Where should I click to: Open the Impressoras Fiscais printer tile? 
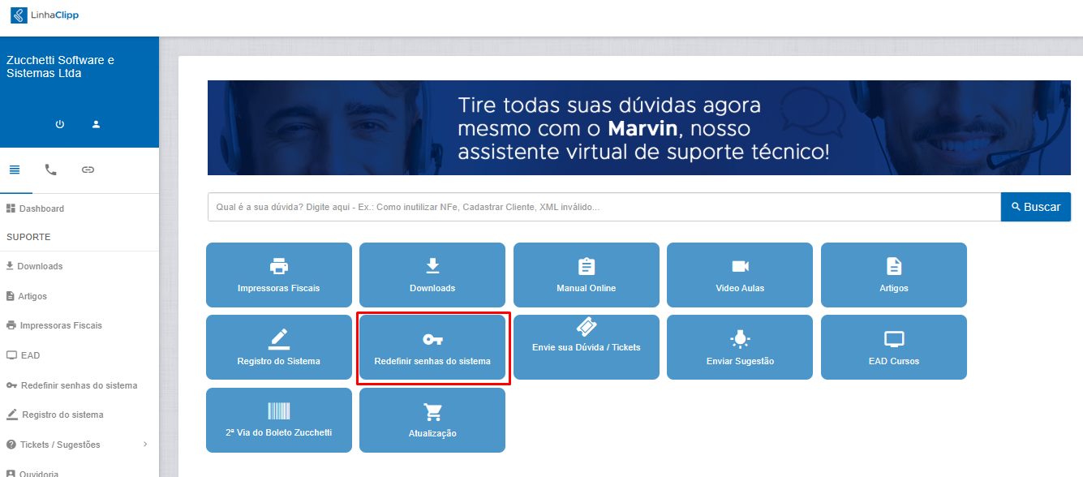pos(278,275)
